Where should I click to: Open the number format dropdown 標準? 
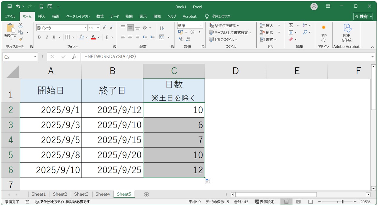[x=201, y=25]
